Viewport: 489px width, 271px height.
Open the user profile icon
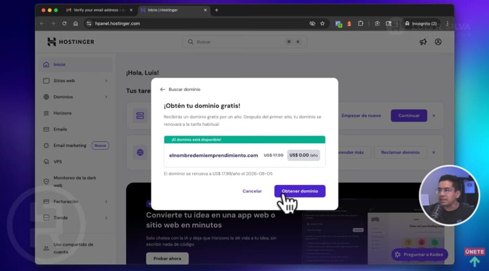438,42
